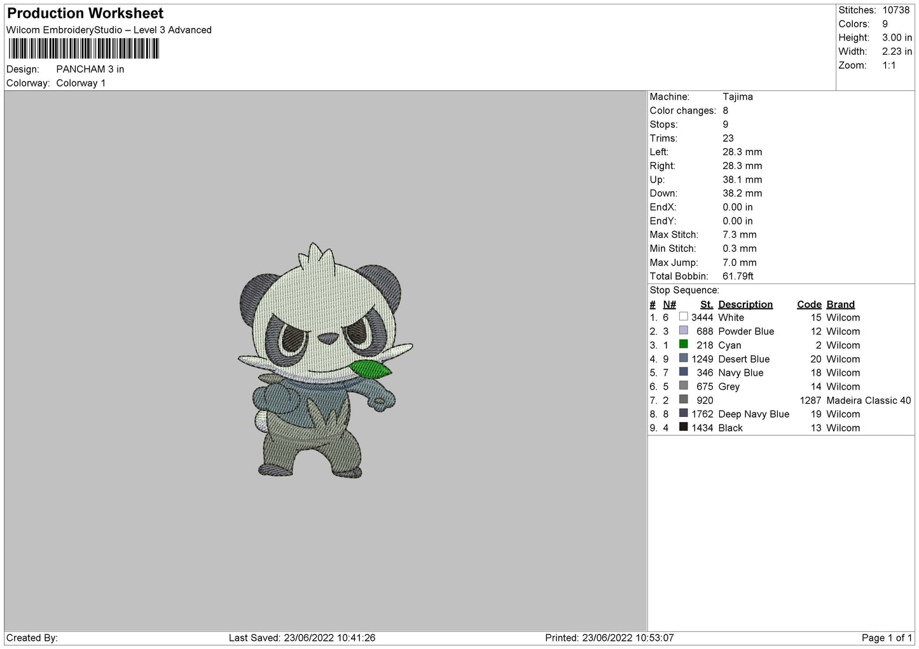Click the Pancham embroidery design preview
Image resolution: width=919 pixels, height=649 pixels.
tap(326, 360)
